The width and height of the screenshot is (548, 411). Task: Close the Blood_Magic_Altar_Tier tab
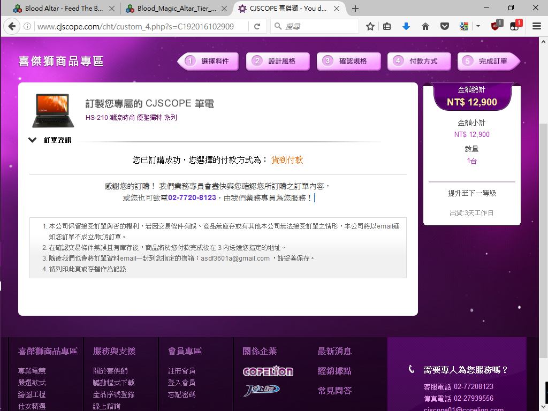click(x=224, y=9)
